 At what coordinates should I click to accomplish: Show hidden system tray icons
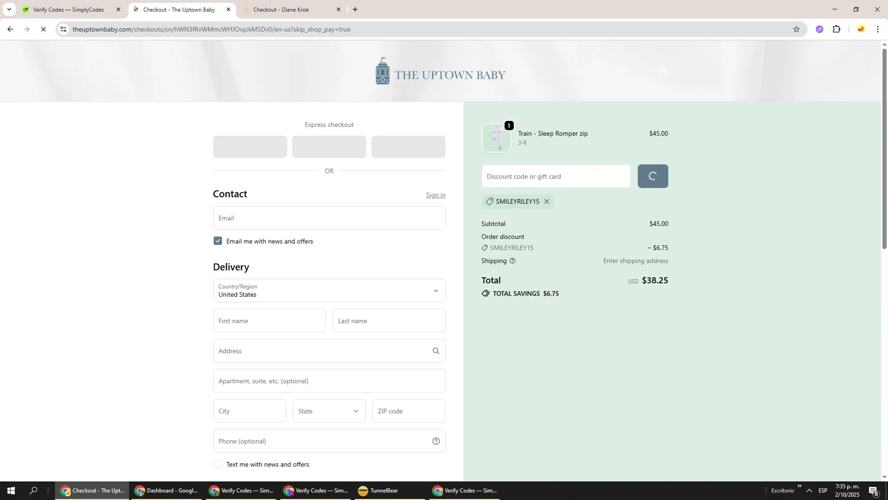coord(809,491)
